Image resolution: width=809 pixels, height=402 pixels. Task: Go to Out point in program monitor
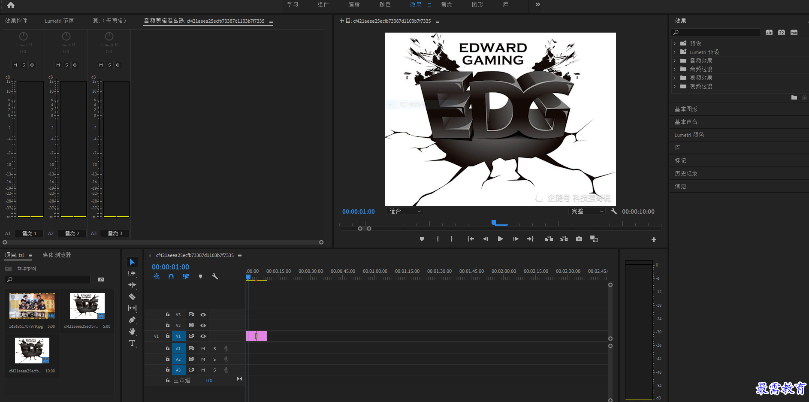coord(530,239)
